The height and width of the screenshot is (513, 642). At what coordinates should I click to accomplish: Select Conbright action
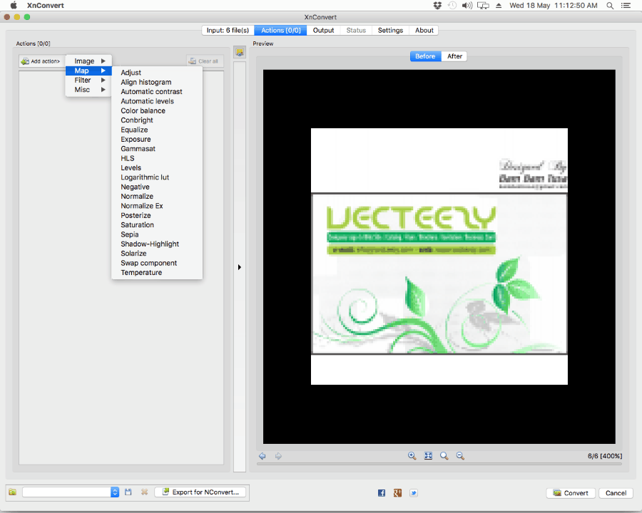[x=157, y=120]
